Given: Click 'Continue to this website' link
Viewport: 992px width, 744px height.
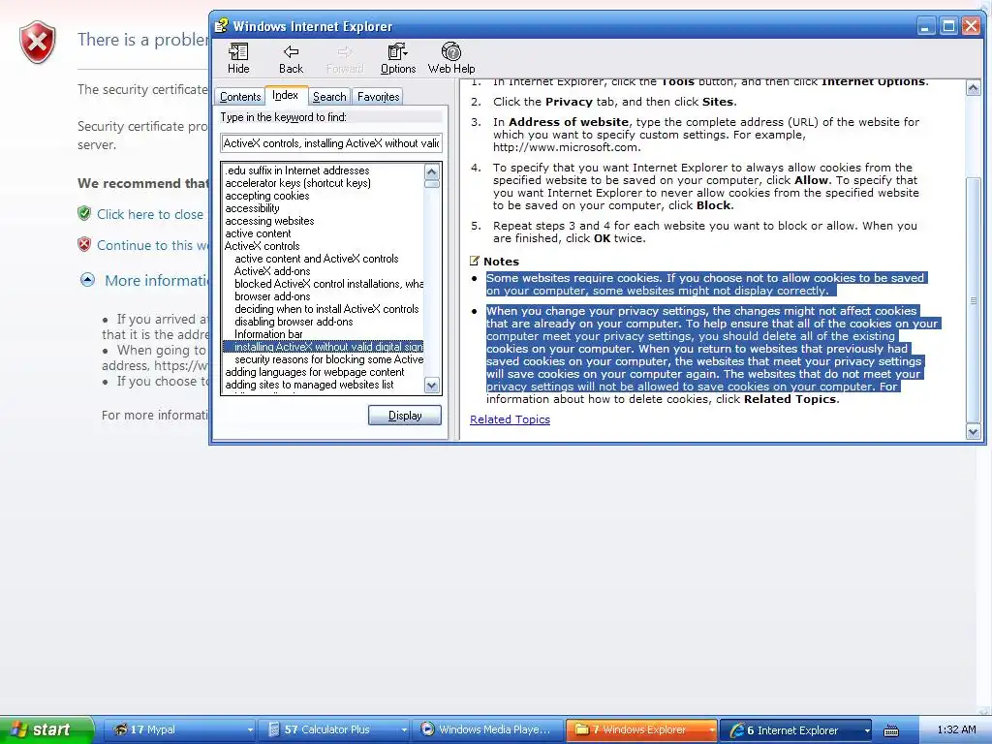Looking at the screenshot, I should [152, 245].
